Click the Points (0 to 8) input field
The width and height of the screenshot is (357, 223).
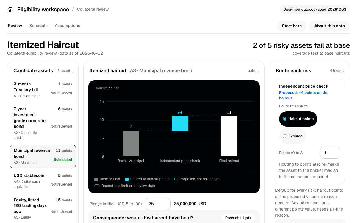click(330, 153)
